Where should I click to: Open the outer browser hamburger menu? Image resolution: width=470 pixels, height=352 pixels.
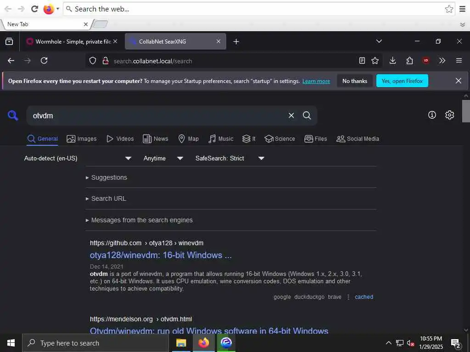coord(463,9)
